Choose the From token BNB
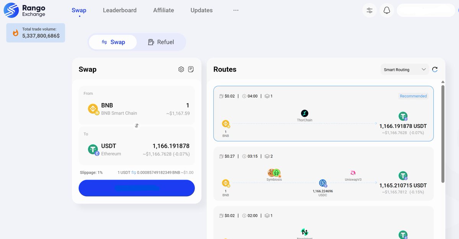Image resolution: width=459 pixels, height=239 pixels. pos(112,109)
